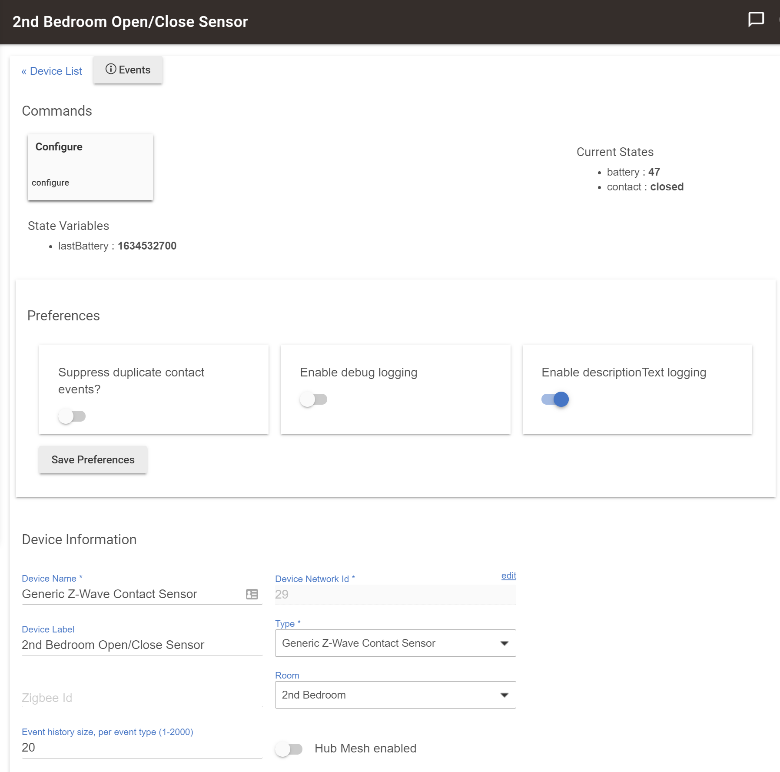Turn on Hub Mesh enabled switch
This screenshot has width=780, height=772.
coord(289,749)
